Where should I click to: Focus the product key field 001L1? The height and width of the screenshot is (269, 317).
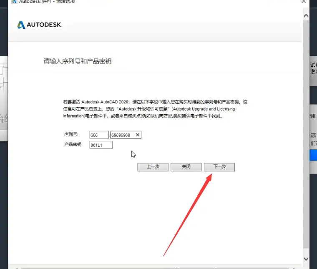click(x=101, y=145)
